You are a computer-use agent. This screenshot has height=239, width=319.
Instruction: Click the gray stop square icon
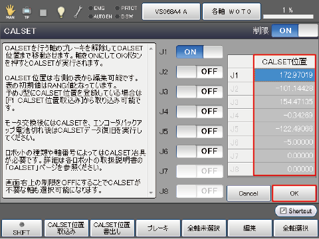[x=43, y=13]
